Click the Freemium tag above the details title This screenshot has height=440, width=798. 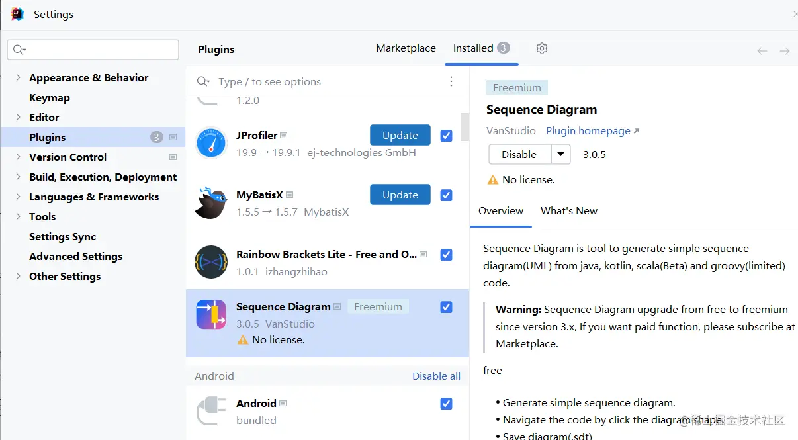click(x=517, y=88)
